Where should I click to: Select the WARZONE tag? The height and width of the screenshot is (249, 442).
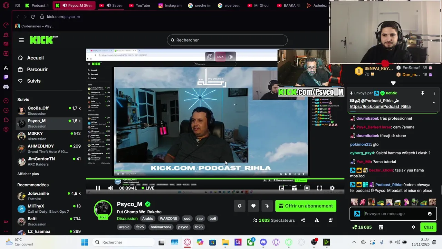coord(169,219)
